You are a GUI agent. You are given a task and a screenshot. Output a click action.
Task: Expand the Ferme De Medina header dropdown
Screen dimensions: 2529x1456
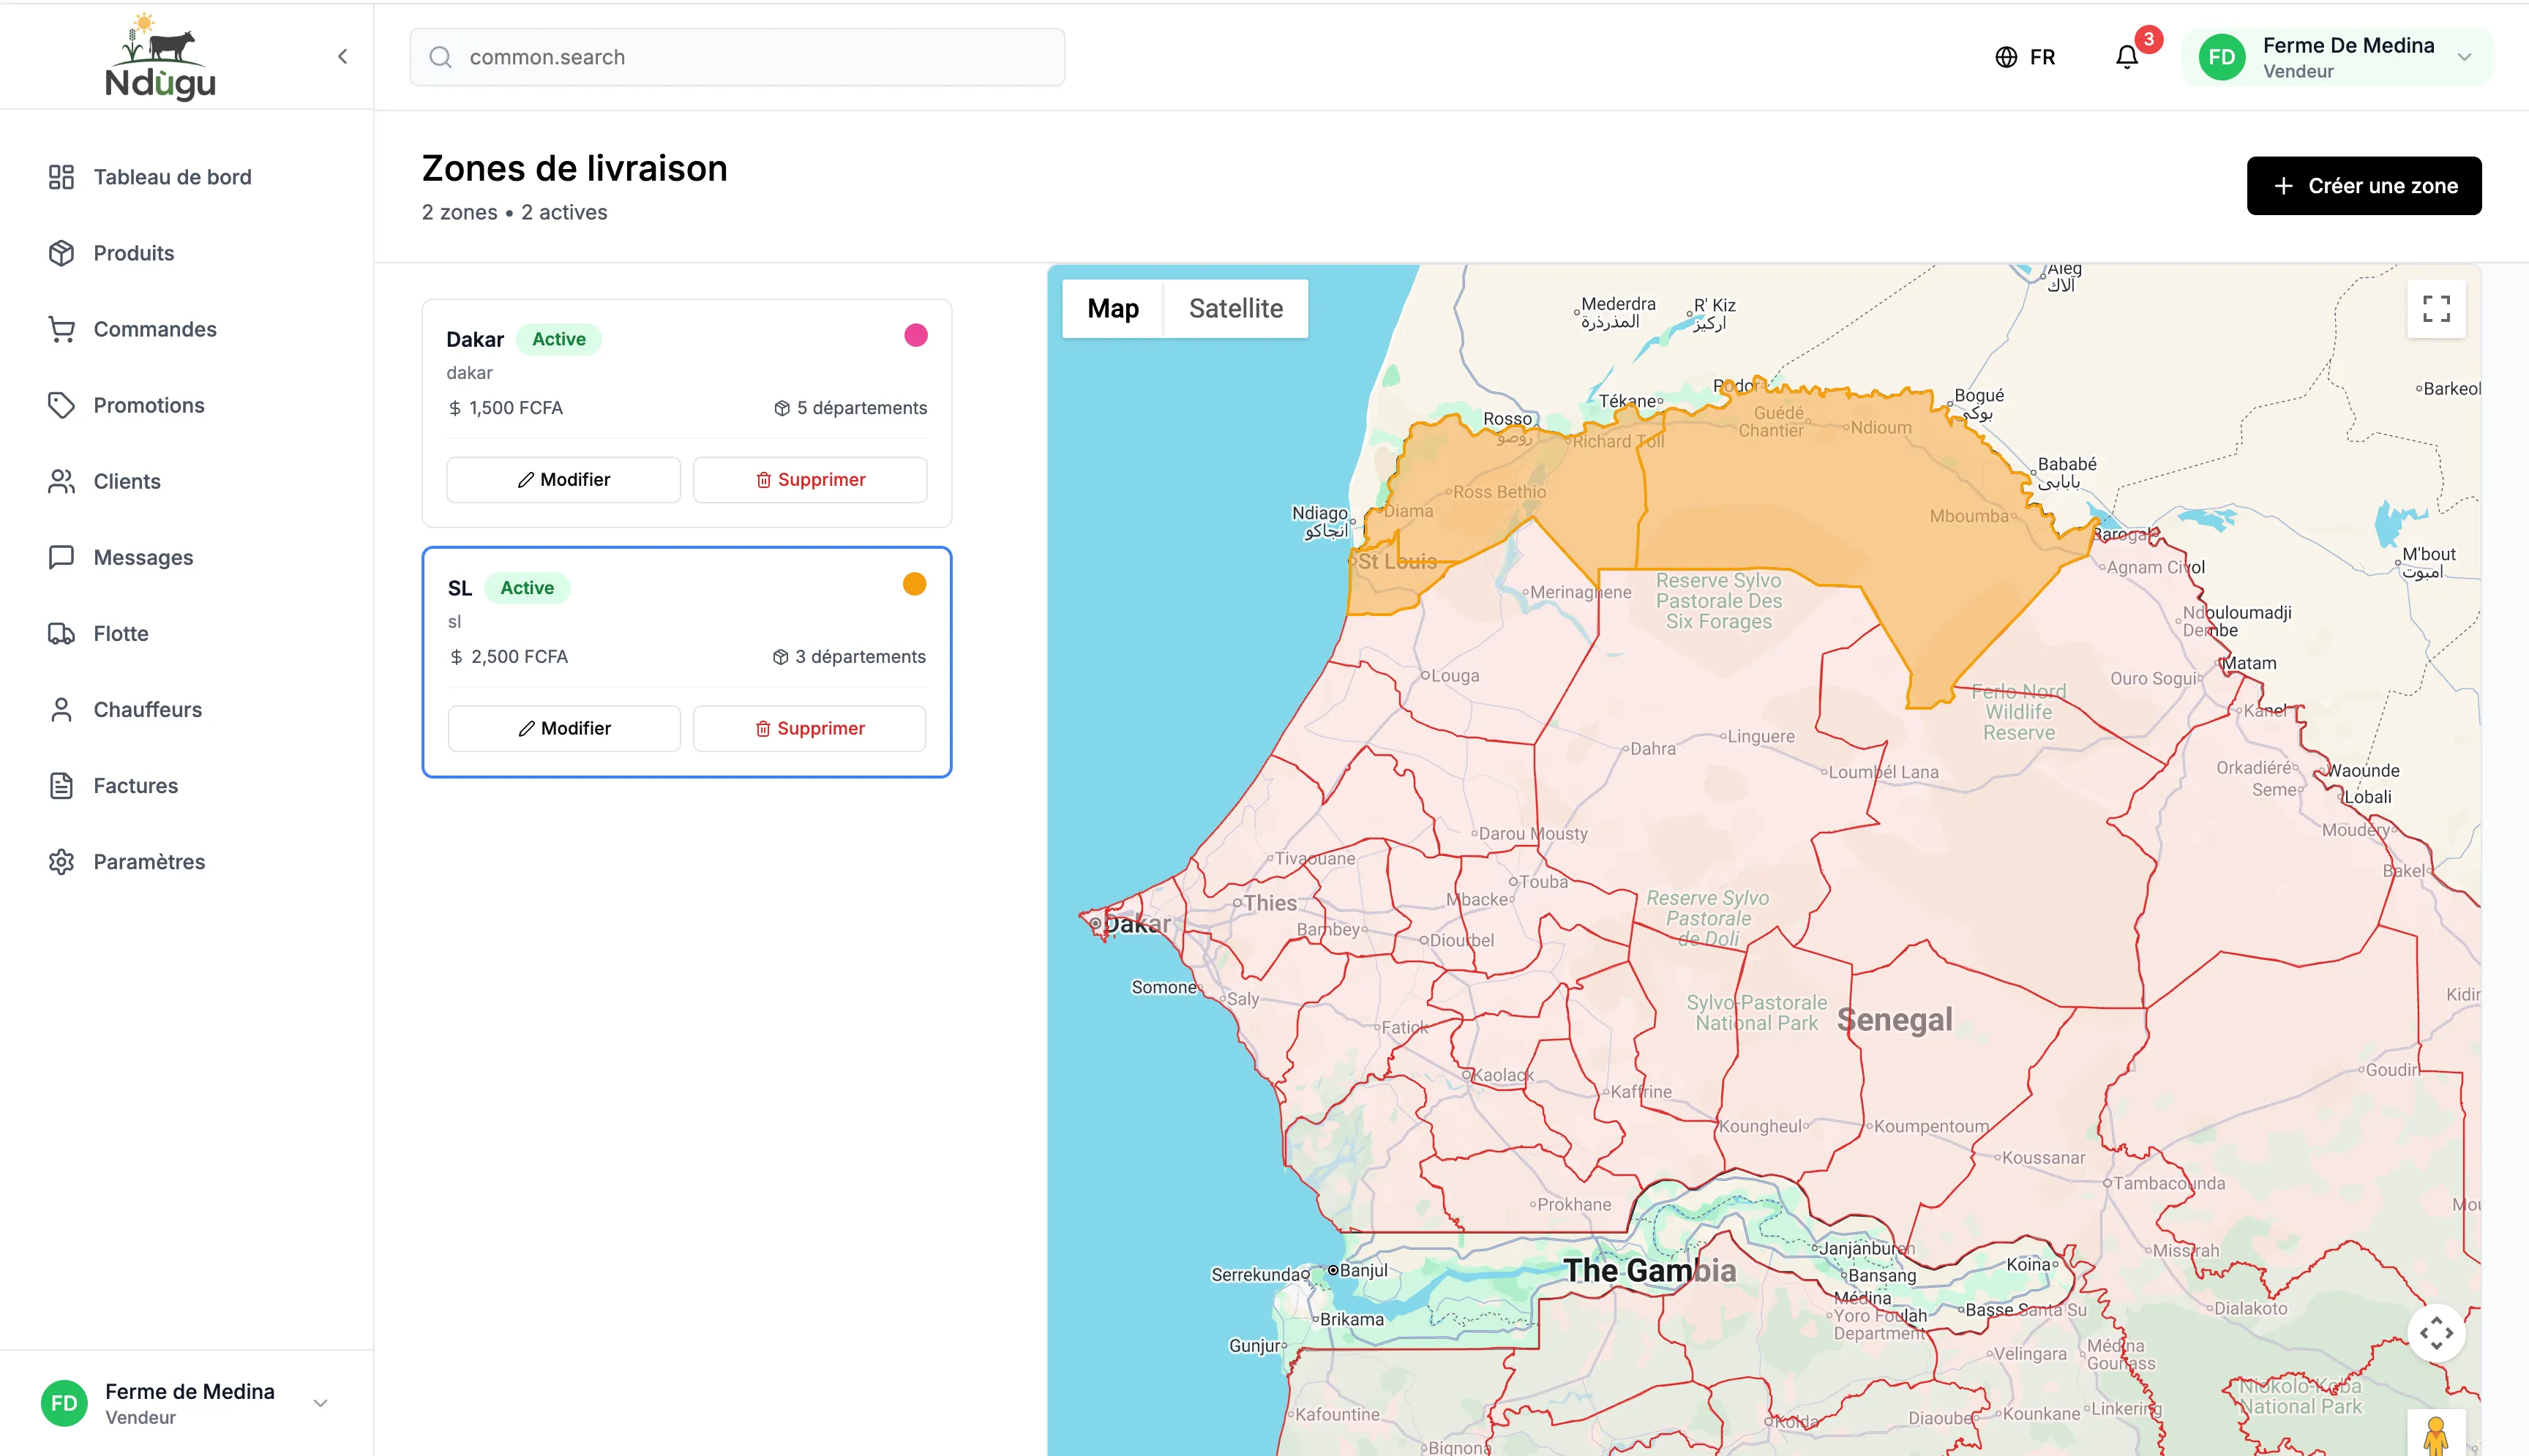pyautogui.click(x=2464, y=57)
